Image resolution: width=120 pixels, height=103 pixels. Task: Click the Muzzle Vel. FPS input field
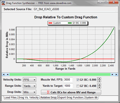68,80
